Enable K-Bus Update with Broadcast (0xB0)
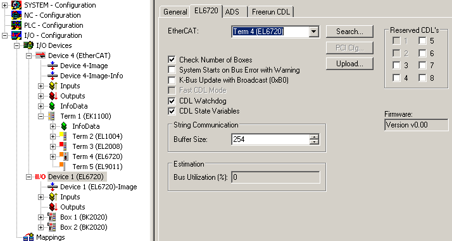This screenshot has width=452, height=241. 172,80
